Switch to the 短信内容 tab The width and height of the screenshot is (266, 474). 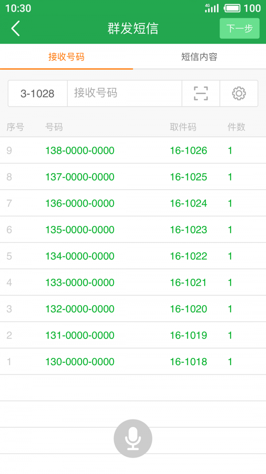coord(199,57)
